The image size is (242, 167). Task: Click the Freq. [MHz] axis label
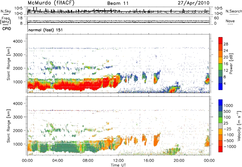[x=5, y=20]
